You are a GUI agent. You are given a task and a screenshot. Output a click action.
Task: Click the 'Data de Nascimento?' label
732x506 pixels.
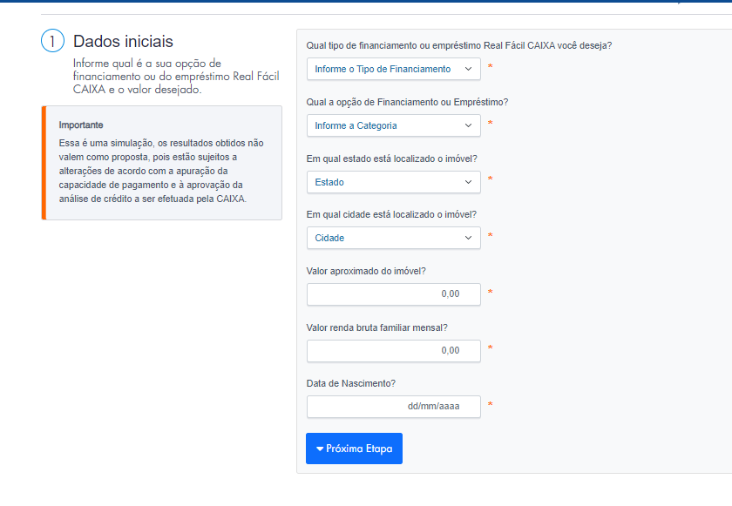350,383
